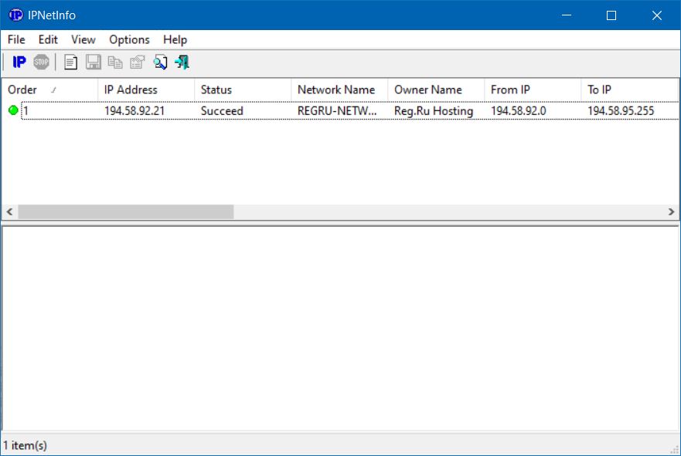Click the horizontal scrollbar left arrow

[x=9, y=211]
